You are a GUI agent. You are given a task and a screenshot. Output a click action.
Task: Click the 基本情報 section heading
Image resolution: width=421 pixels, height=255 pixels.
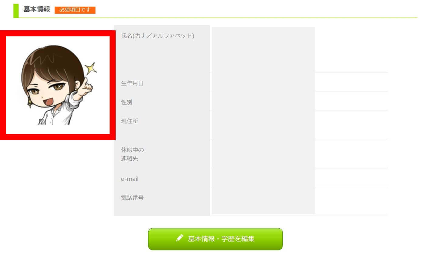(37, 9)
